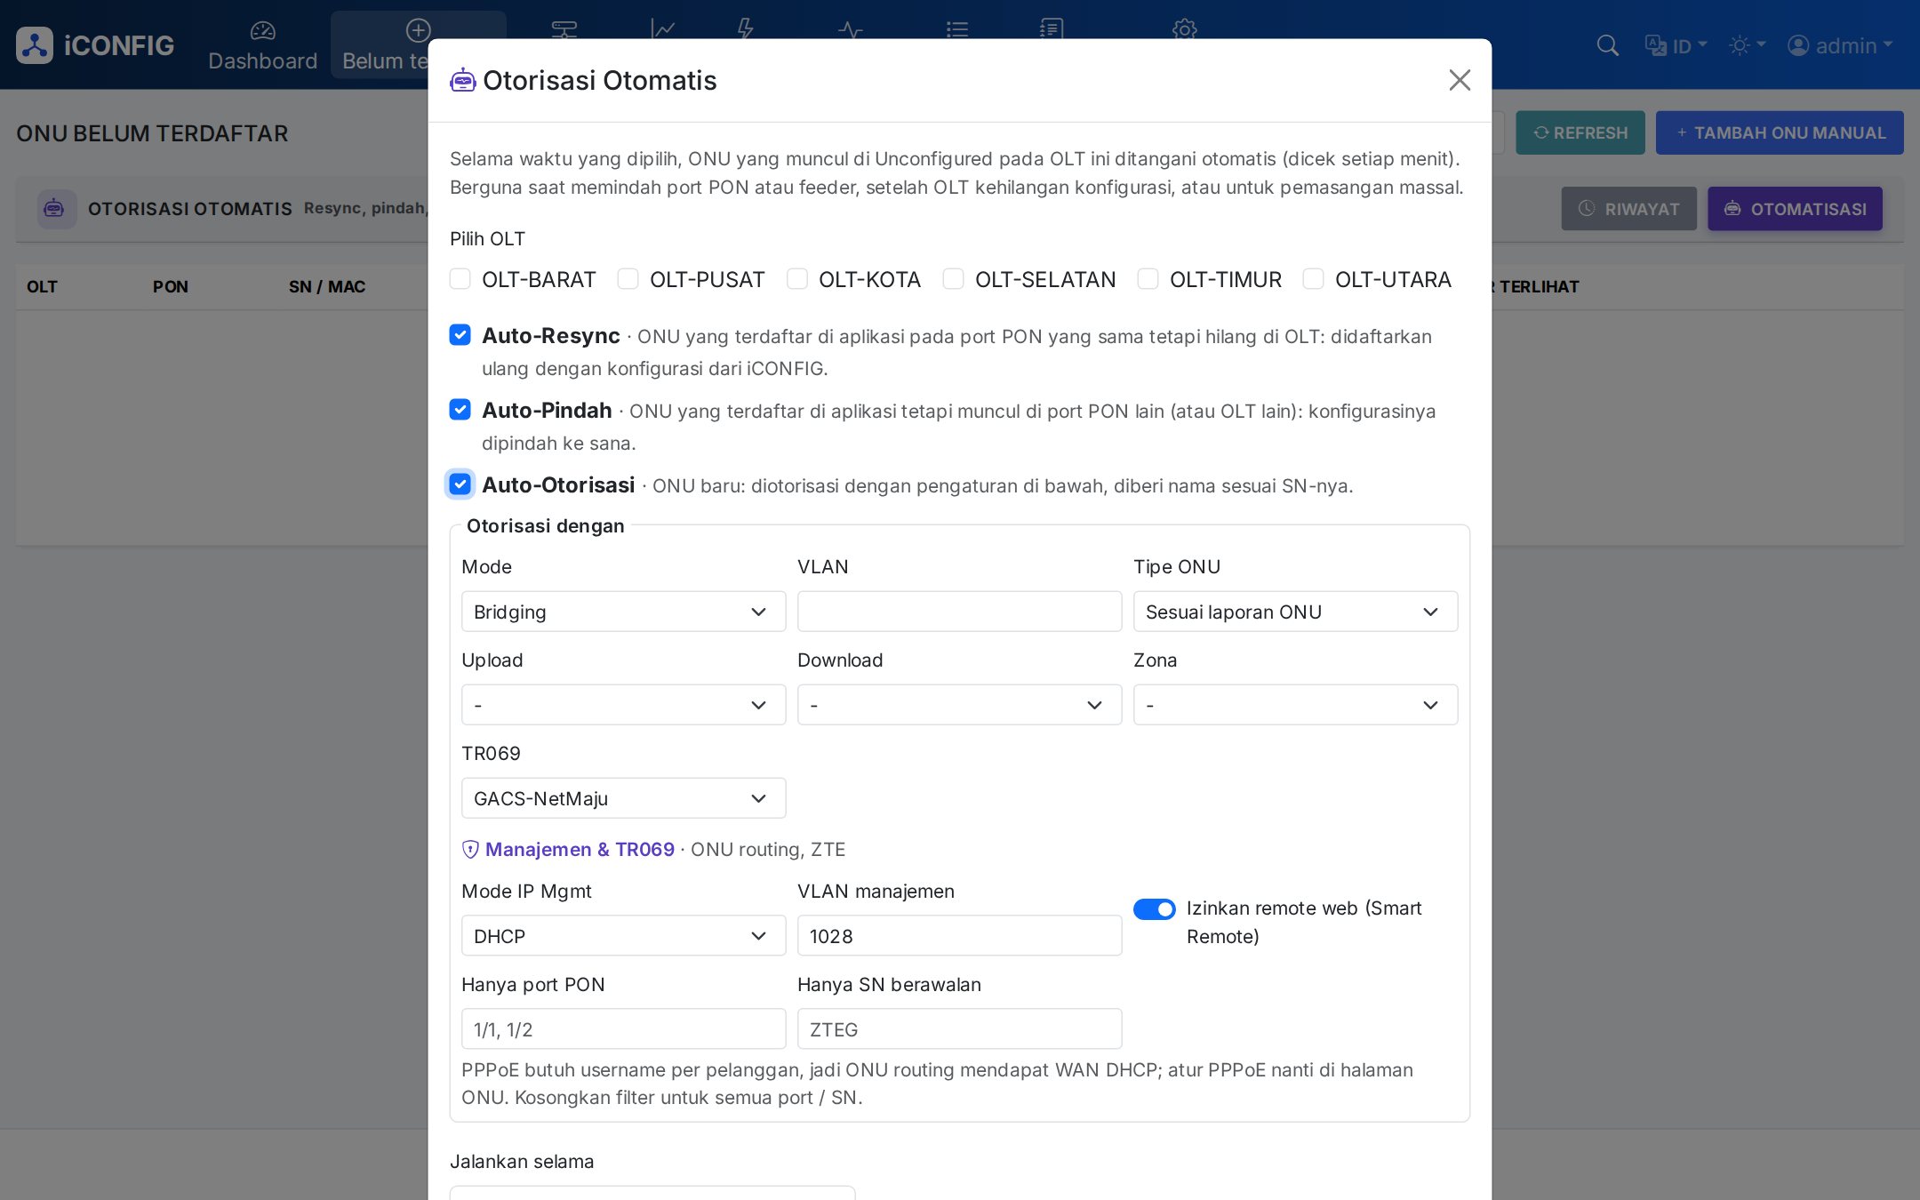This screenshot has width=1920, height=1200.
Task: Expand the Download speed dropdown
Action: tap(959, 705)
